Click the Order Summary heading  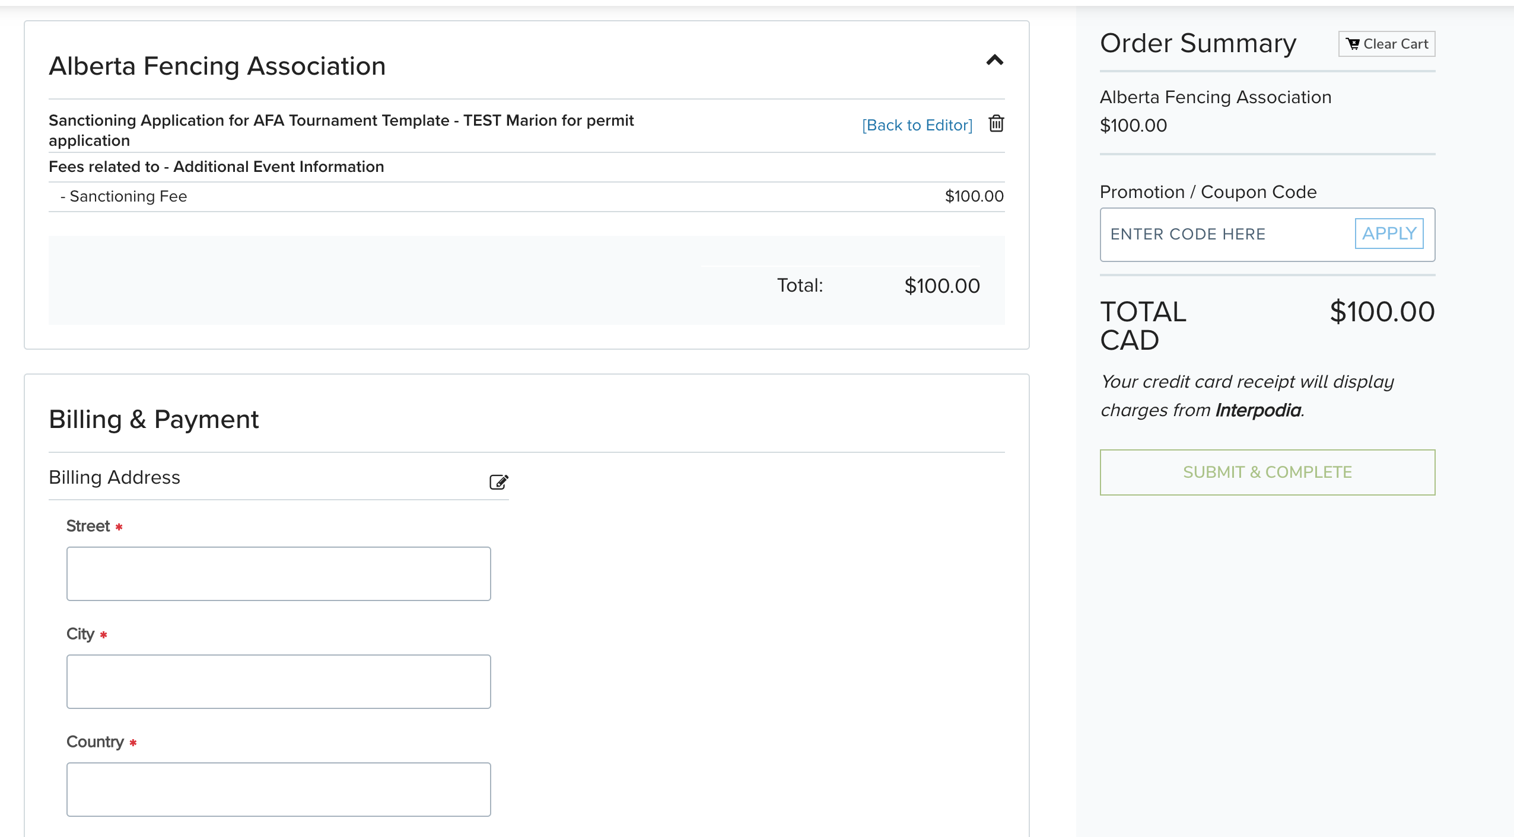(1198, 44)
